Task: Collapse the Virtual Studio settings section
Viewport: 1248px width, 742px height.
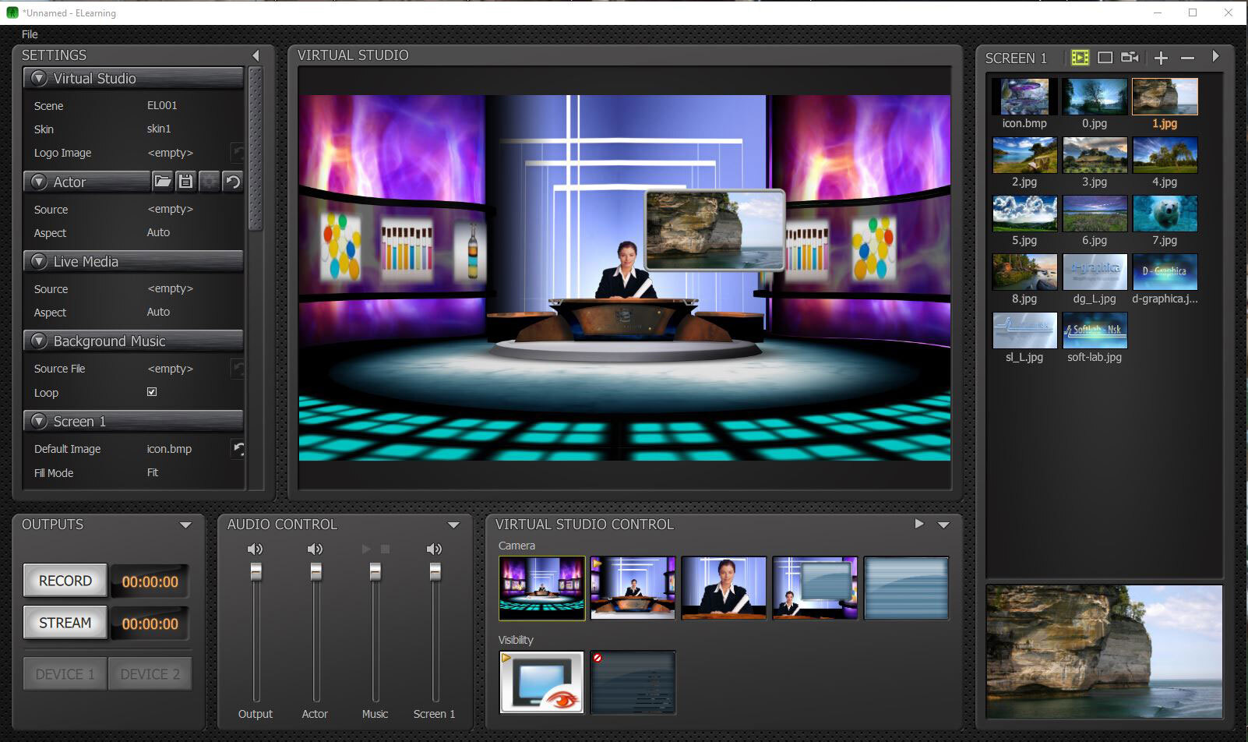Action: pos(38,79)
